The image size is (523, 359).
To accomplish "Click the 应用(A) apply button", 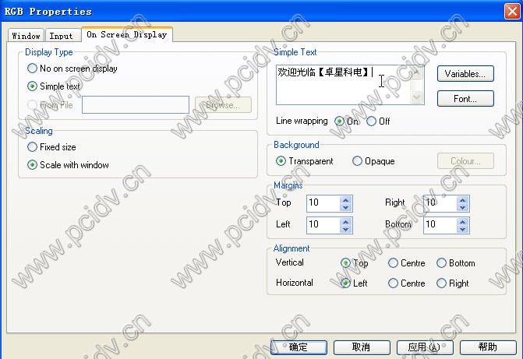I will click(425, 347).
